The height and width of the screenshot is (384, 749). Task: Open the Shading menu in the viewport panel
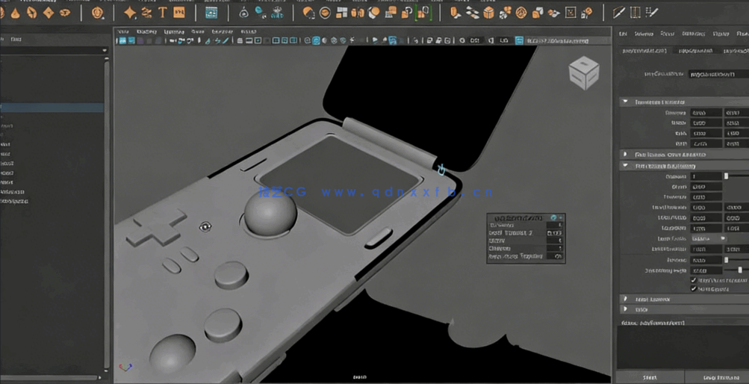coord(147,31)
